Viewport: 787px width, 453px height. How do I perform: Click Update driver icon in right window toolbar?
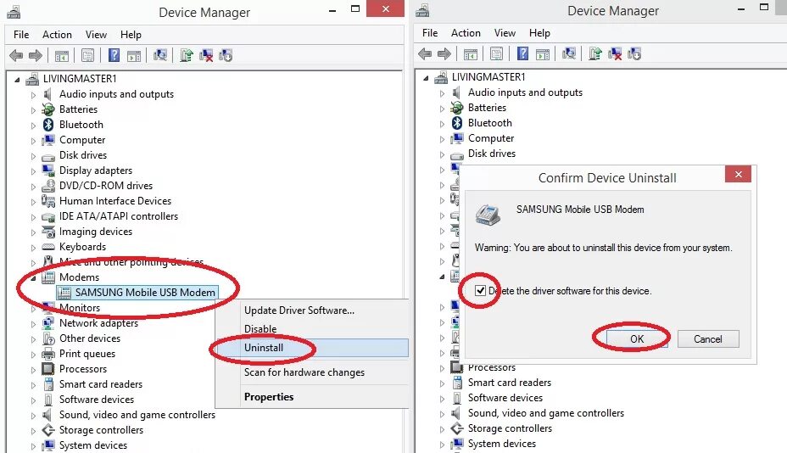(x=594, y=53)
